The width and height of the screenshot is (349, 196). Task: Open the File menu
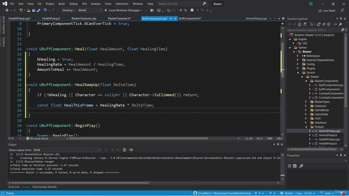12,4
